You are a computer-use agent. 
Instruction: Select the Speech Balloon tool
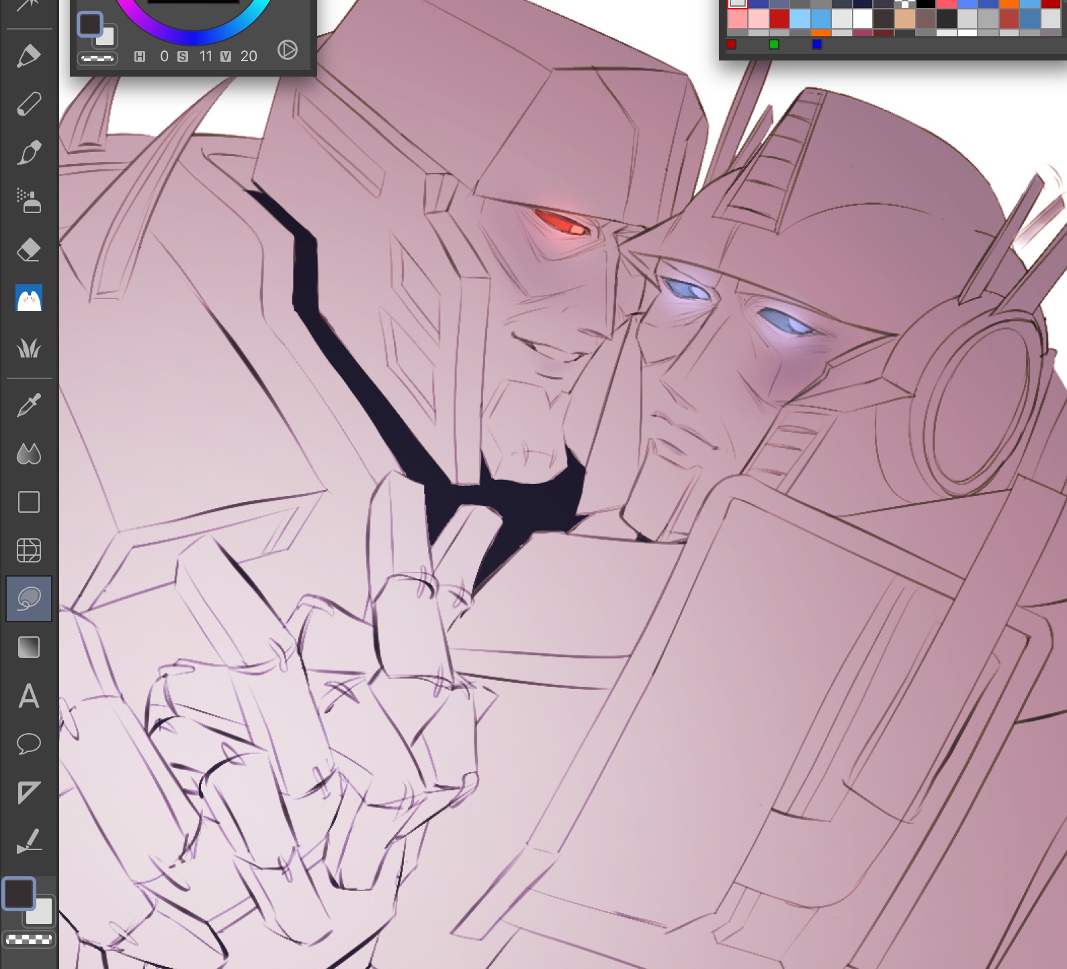click(x=28, y=745)
